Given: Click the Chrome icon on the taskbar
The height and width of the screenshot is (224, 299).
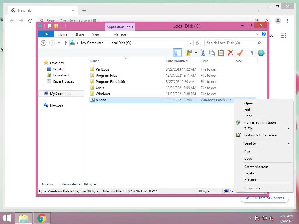Looking at the screenshot, I should point(41,218).
